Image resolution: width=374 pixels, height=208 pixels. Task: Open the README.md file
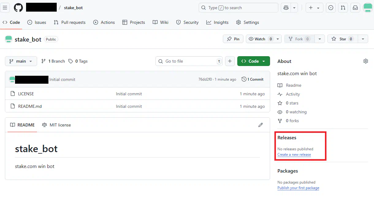(30, 106)
